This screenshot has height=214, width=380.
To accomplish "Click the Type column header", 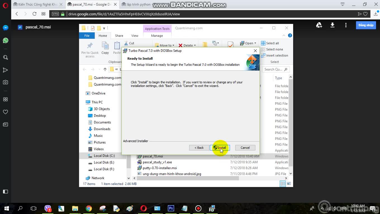I will coord(278,78).
